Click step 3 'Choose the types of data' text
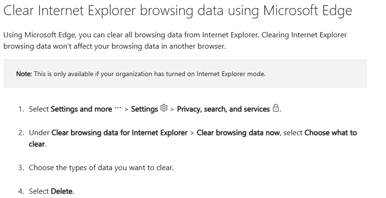Image resolution: width=386 pixels, height=198 pixels. click(x=101, y=168)
